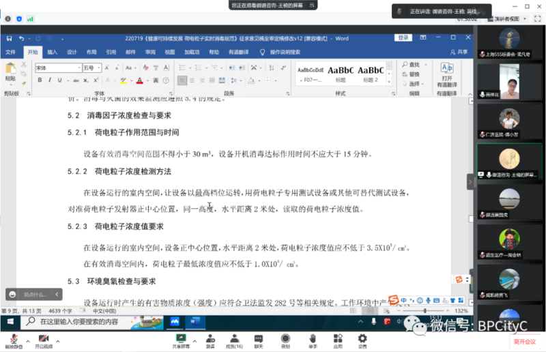Save the Word document with the floppy disk icon

[x=10, y=38]
